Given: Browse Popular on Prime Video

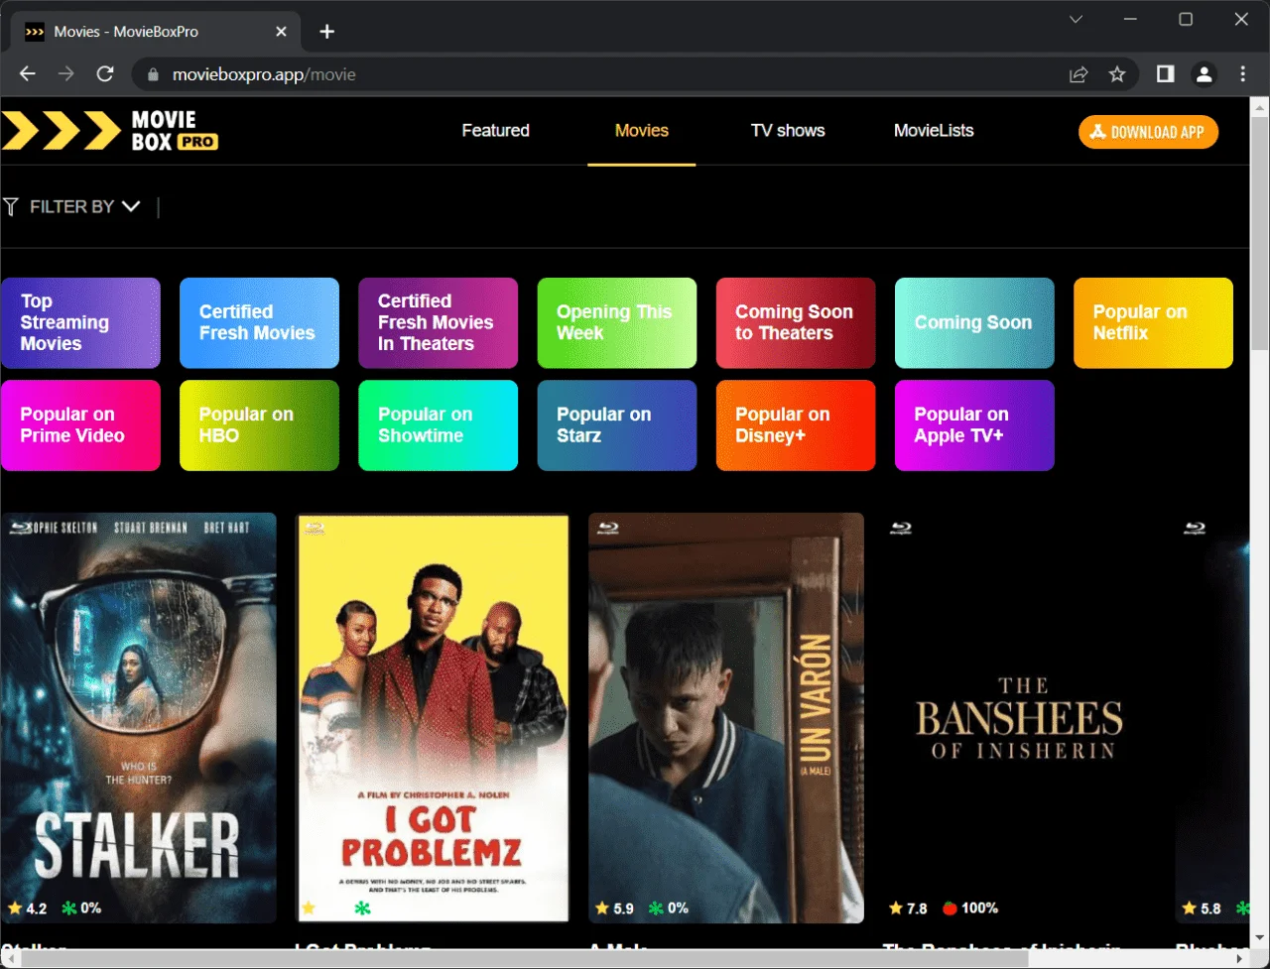Looking at the screenshot, I should [80, 425].
